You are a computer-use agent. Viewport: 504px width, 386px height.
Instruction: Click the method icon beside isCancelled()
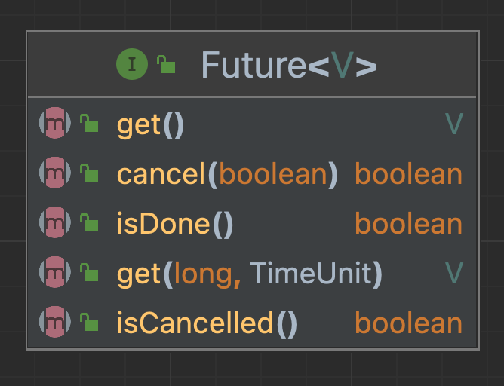[x=55, y=322]
